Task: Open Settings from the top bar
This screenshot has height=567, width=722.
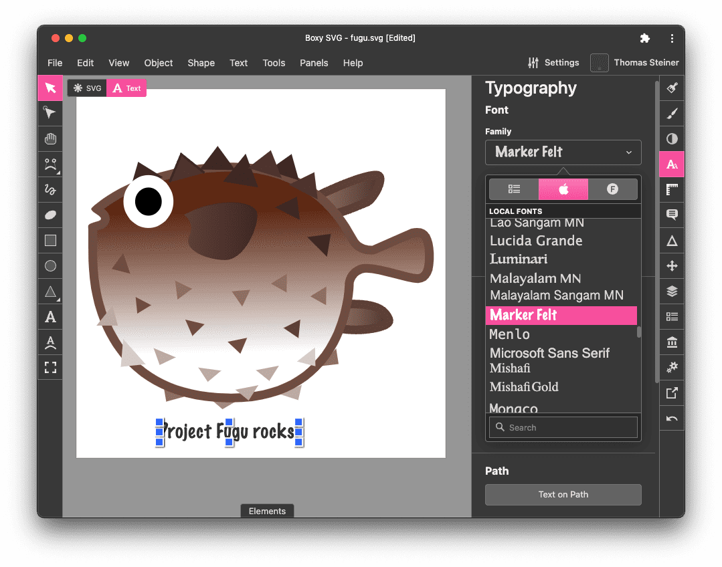Action: tap(554, 62)
